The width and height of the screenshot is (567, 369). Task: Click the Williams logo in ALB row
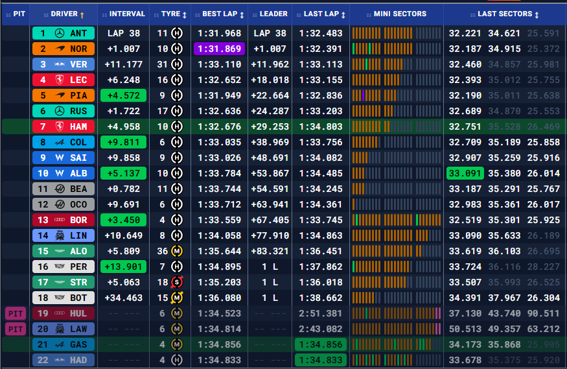coord(60,173)
